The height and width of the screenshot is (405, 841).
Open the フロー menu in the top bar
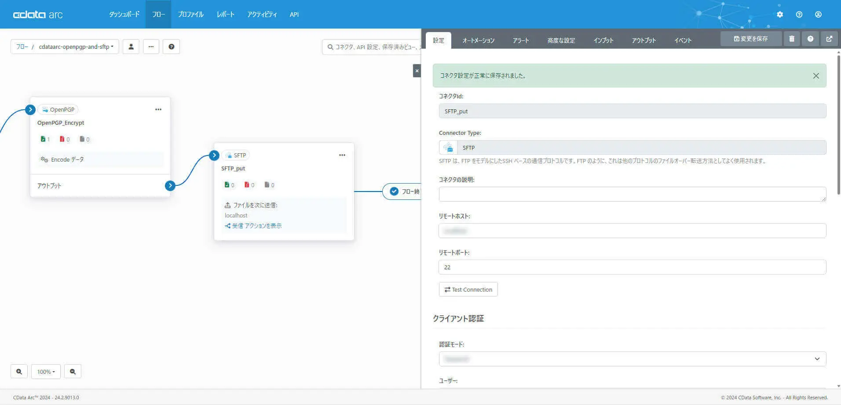tap(158, 14)
